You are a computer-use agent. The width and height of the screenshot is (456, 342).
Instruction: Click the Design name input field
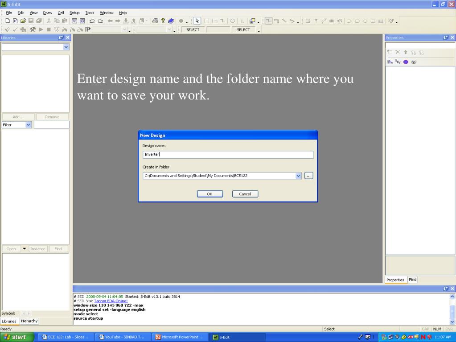point(228,154)
